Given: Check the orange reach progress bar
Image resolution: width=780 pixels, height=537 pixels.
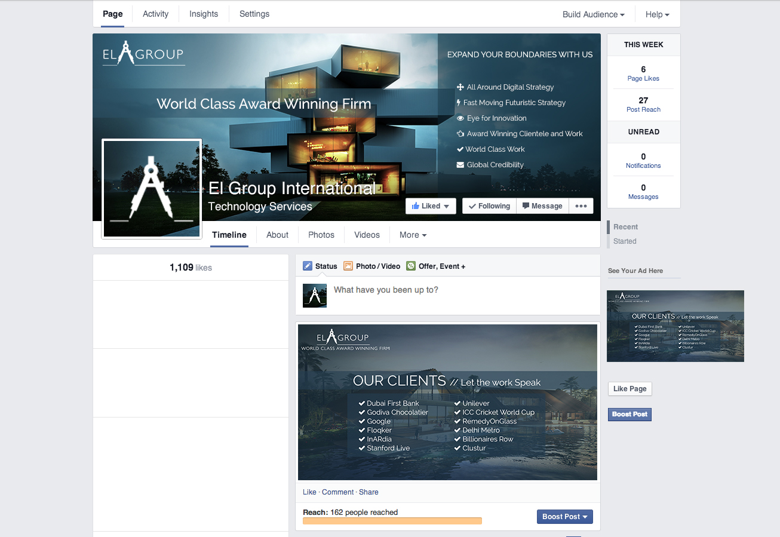Looking at the screenshot, I should point(392,520).
